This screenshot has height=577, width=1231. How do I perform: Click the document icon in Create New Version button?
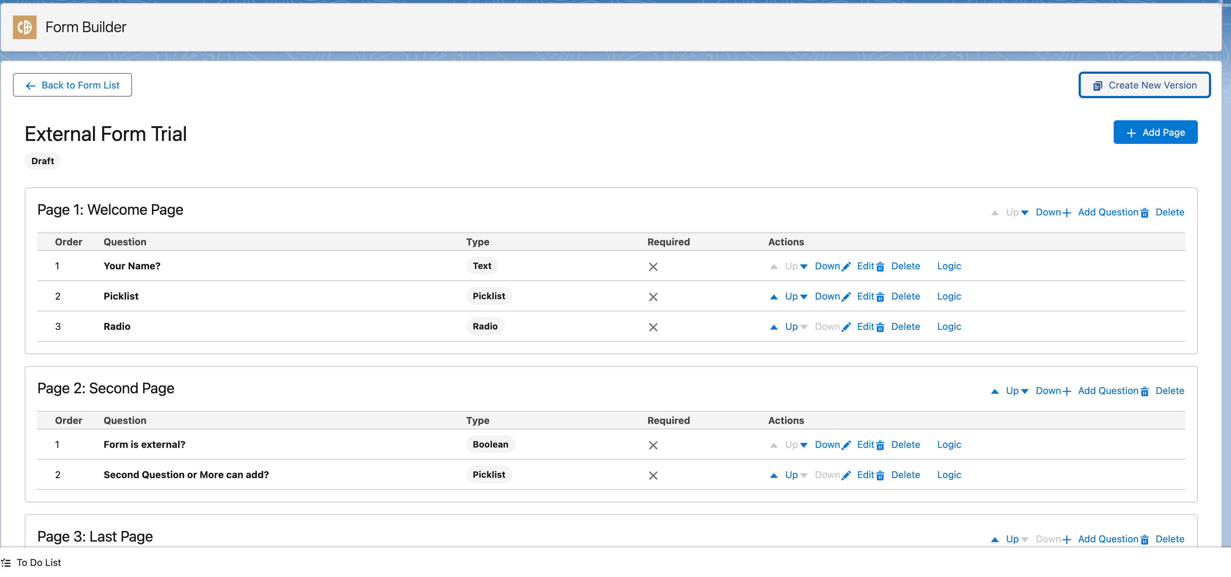tap(1098, 85)
